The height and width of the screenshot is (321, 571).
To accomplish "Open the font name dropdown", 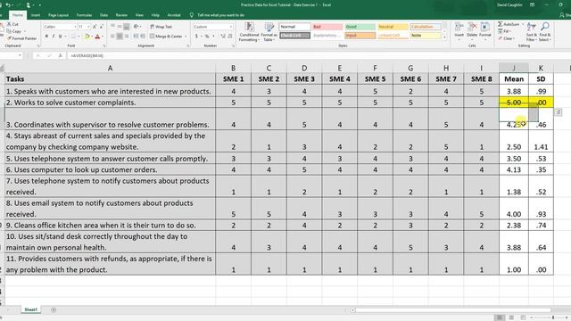I will pyautogui.click(x=75, y=27).
